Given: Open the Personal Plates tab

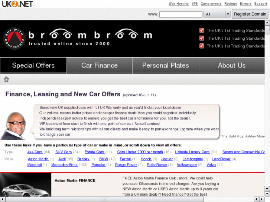Looking at the screenshot, I should (166, 65).
